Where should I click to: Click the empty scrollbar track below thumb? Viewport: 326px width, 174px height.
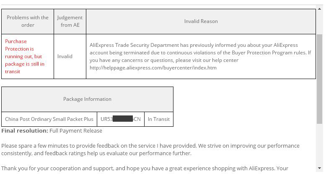[319, 145]
